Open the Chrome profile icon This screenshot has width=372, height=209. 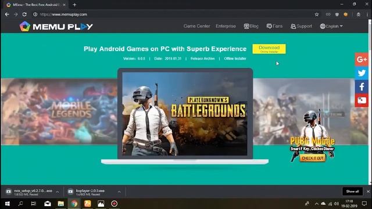click(359, 15)
